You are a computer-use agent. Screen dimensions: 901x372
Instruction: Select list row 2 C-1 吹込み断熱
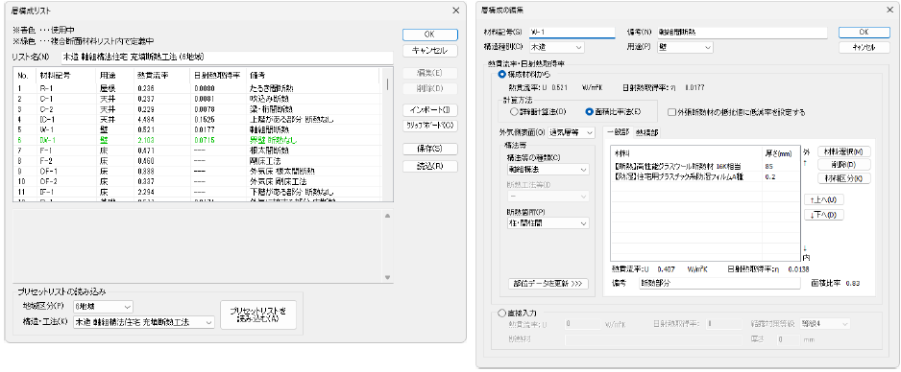pyautogui.click(x=198, y=99)
